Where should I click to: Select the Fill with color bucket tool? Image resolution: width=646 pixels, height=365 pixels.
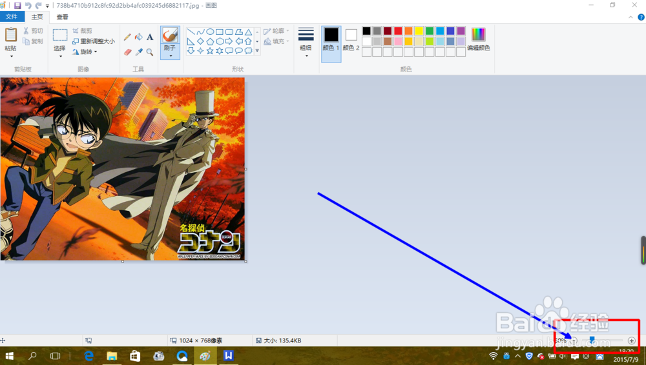point(139,37)
